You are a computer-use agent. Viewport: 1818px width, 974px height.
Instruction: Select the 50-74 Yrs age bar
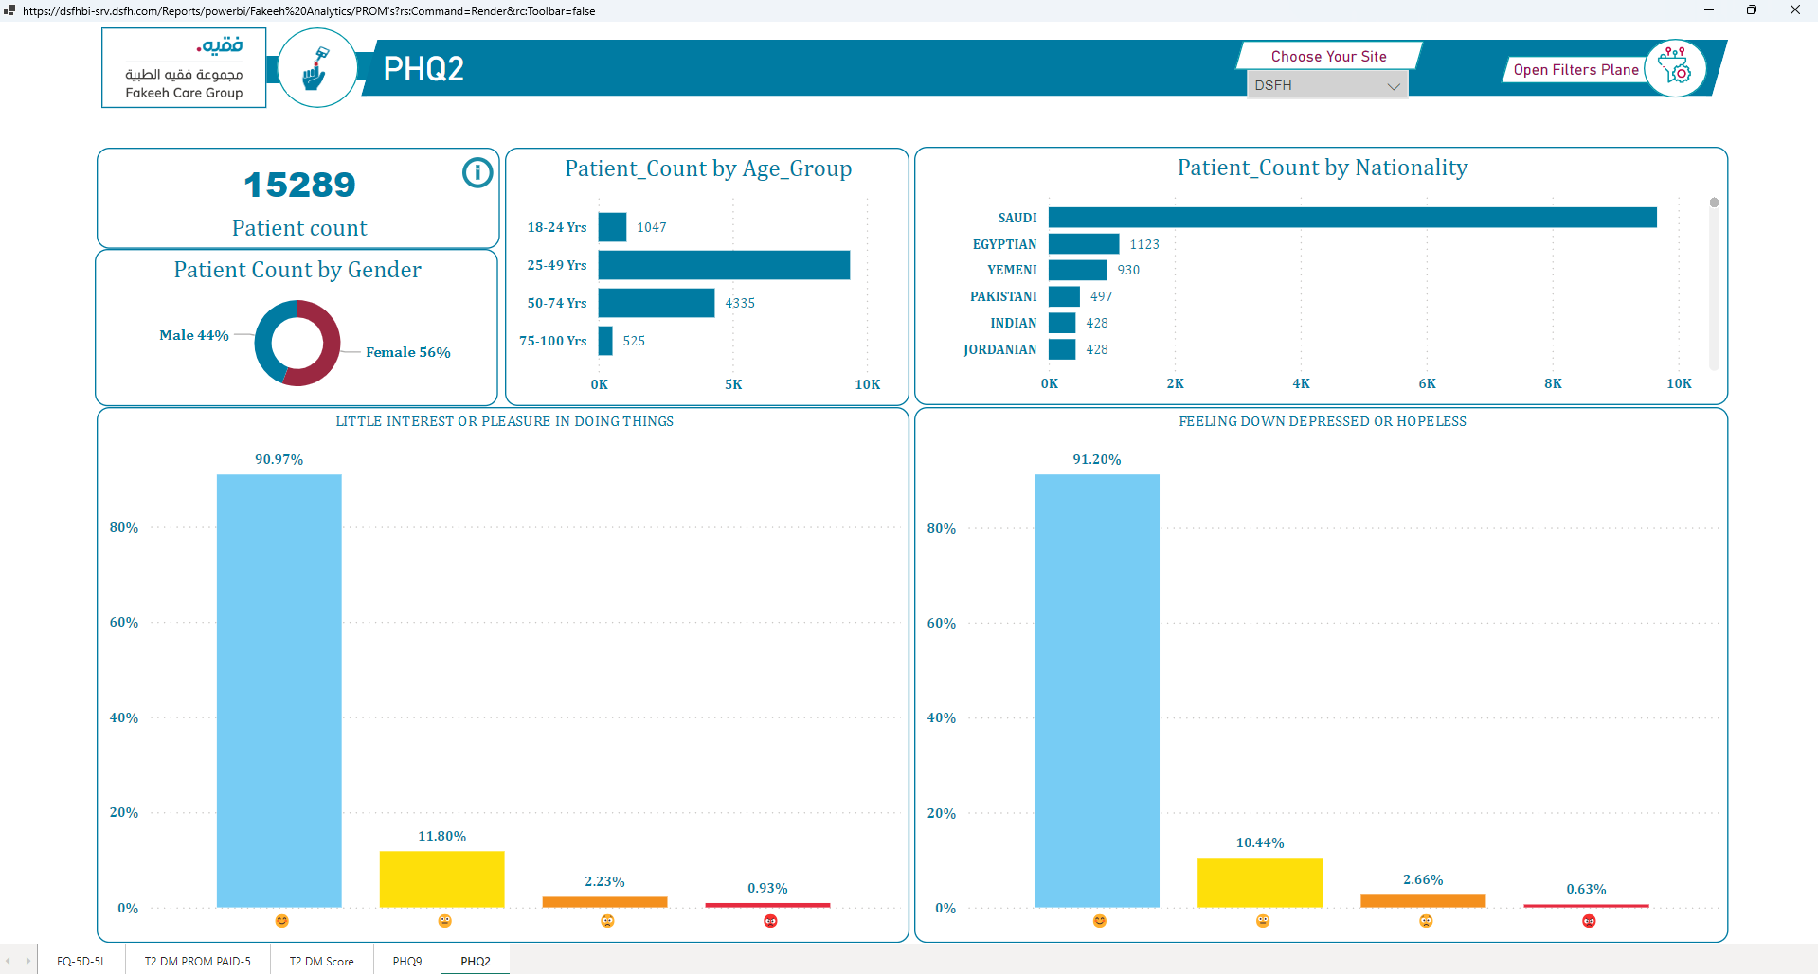657,303
